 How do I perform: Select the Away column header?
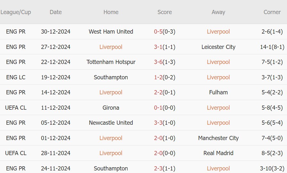pyautogui.click(x=218, y=12)
